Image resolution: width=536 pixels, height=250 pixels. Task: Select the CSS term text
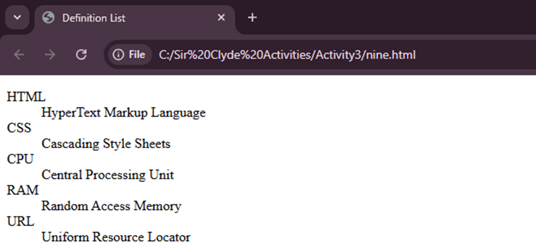19,128
